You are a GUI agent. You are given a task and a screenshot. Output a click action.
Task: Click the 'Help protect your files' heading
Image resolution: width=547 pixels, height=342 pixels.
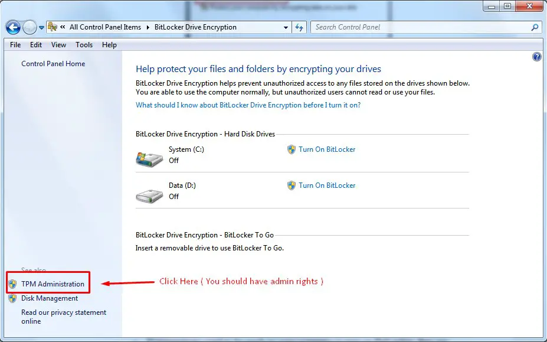click(258, 69)
